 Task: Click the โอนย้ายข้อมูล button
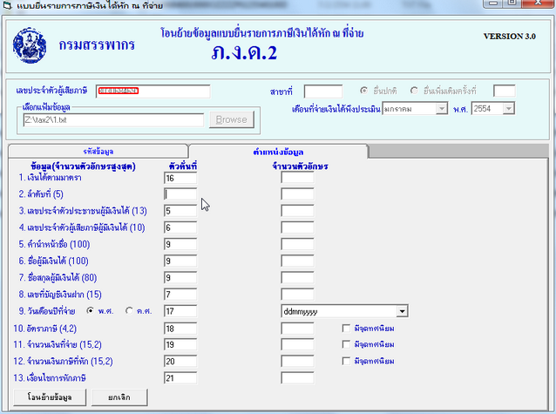pos(50,397)
